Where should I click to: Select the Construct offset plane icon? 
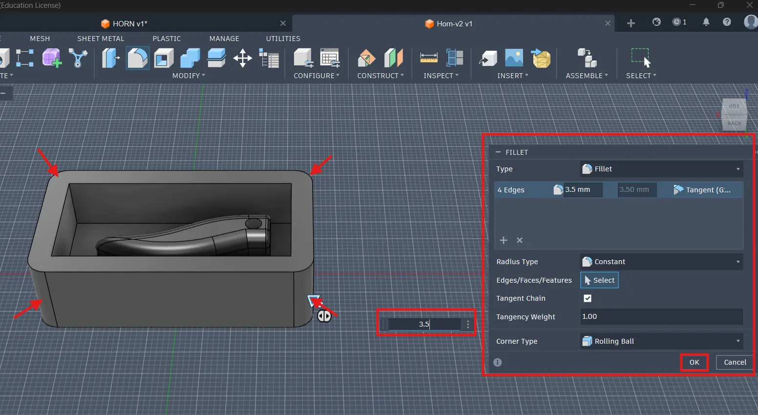pyautogui.click(x=367, y=58)
